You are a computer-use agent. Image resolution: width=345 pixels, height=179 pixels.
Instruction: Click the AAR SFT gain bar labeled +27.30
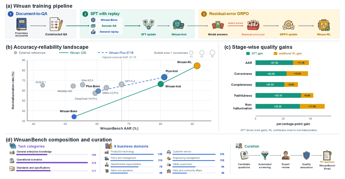click(x=274, y=63)
